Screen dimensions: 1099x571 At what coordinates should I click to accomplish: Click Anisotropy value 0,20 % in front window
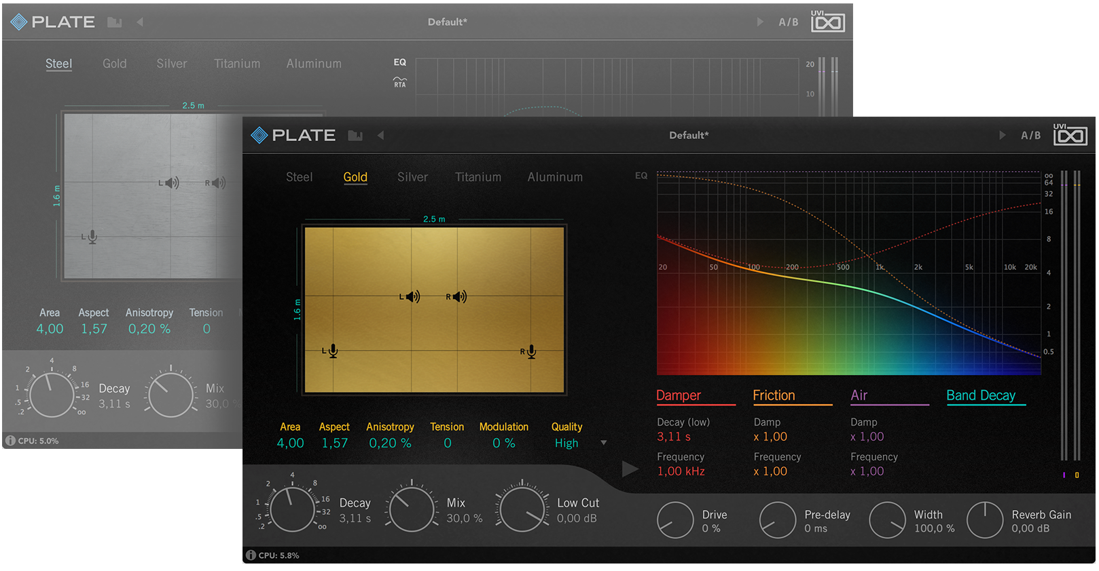390,444
